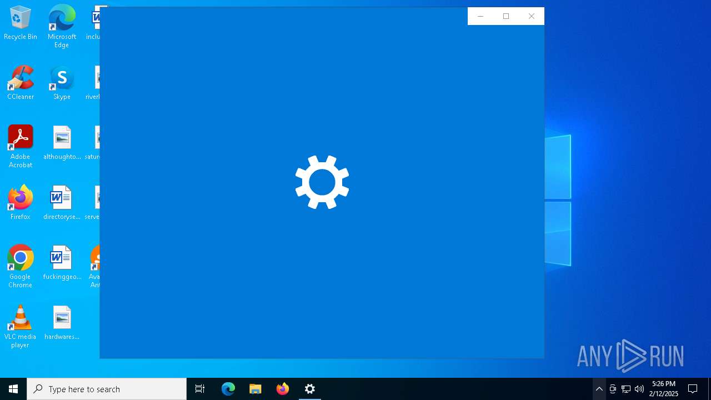Click the taskbar search box
Viewport: 711px width, 400px height.
pyautogui.click(x=107, y=389)
